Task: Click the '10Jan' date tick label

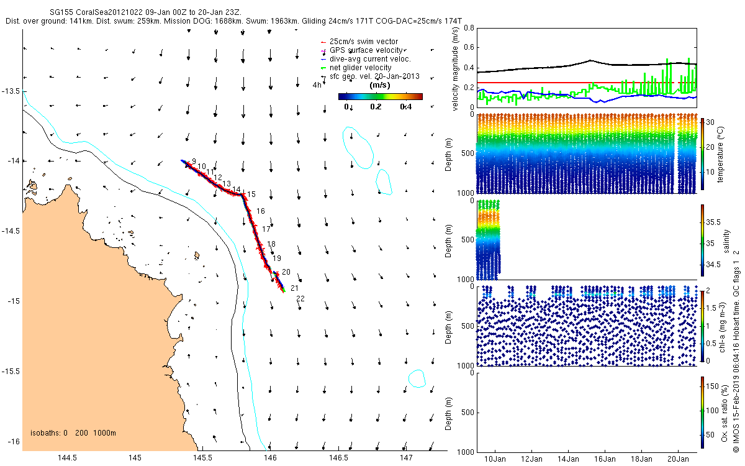Action: click(x=495, y=459)
